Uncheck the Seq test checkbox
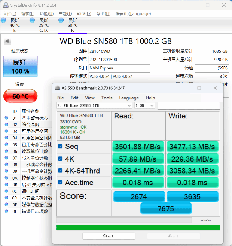The width and height of the screenshot is (232, 246). click(x=60, y=146)
